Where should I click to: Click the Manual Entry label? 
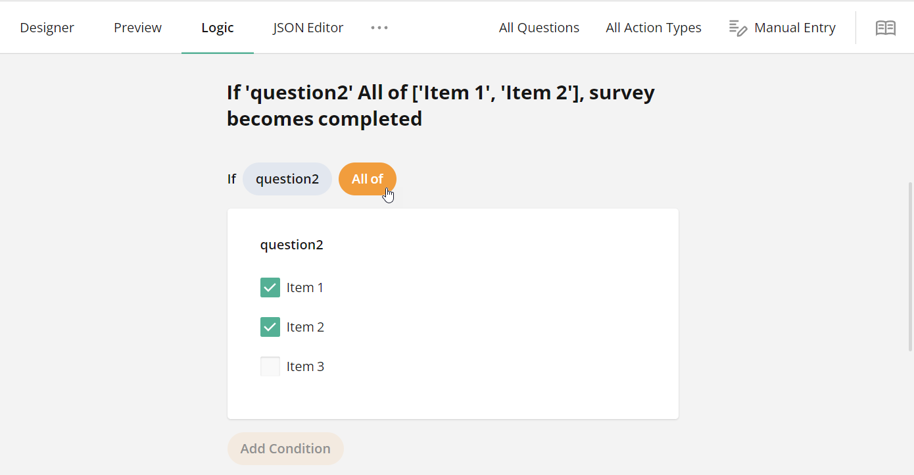[795, 28]
